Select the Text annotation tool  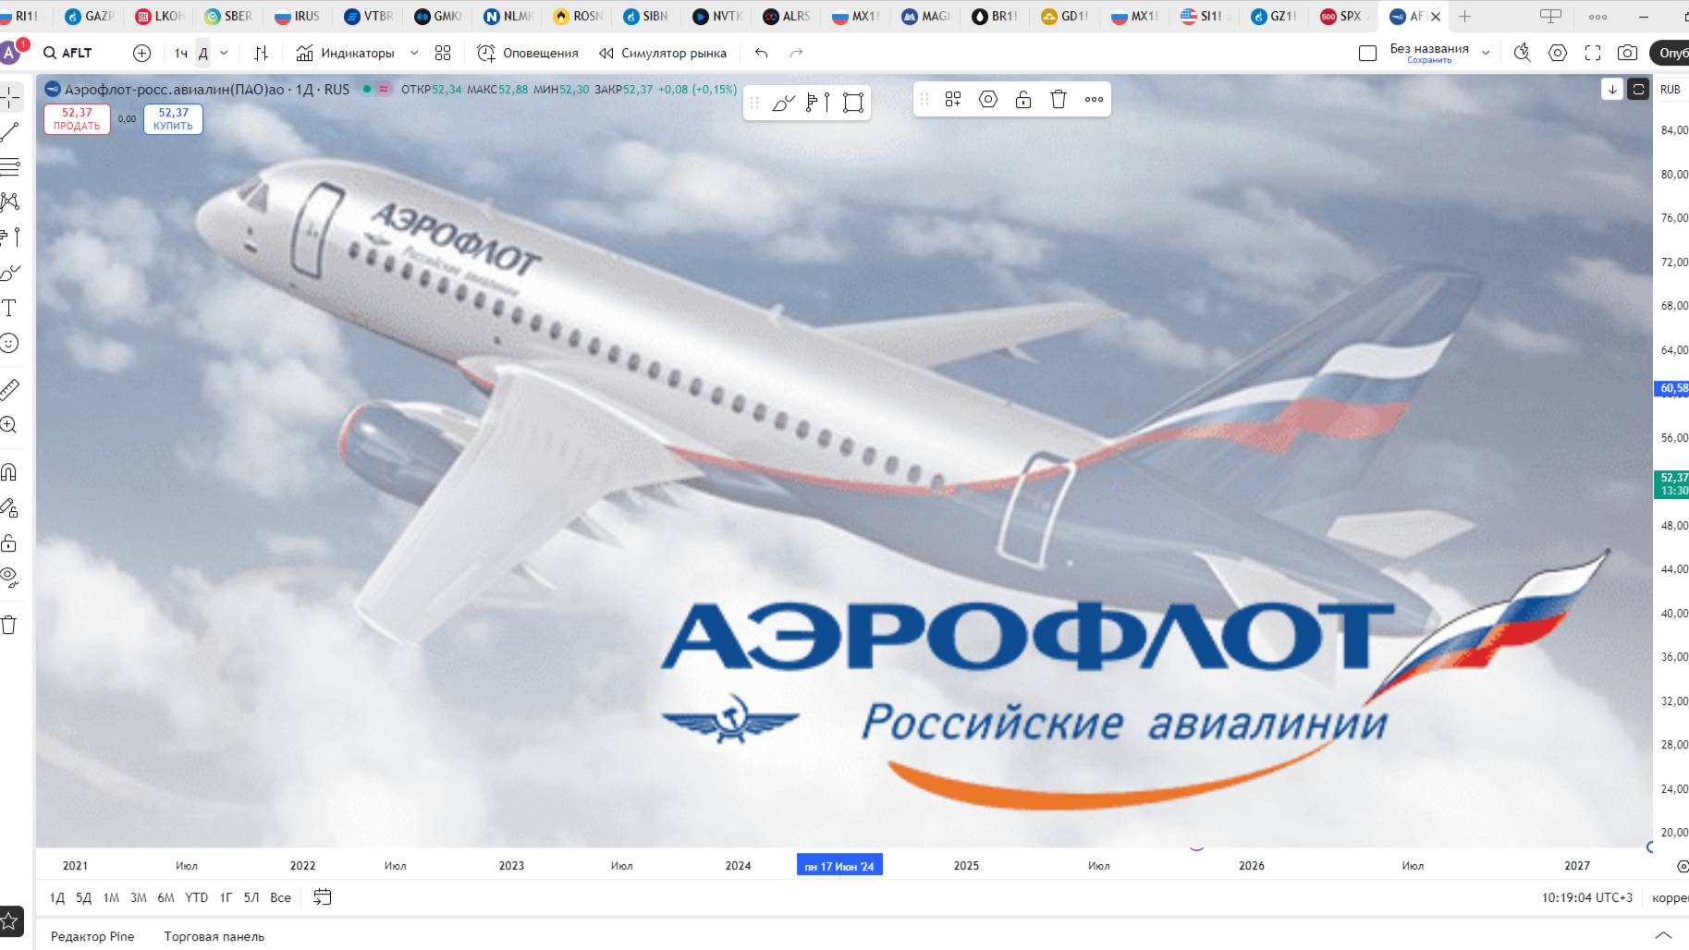[x=9, y=308]
